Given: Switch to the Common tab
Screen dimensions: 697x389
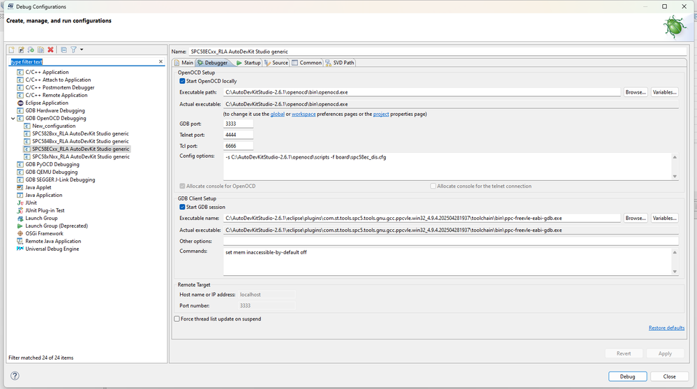Looking at the screenshot, I should click(307, 63).
